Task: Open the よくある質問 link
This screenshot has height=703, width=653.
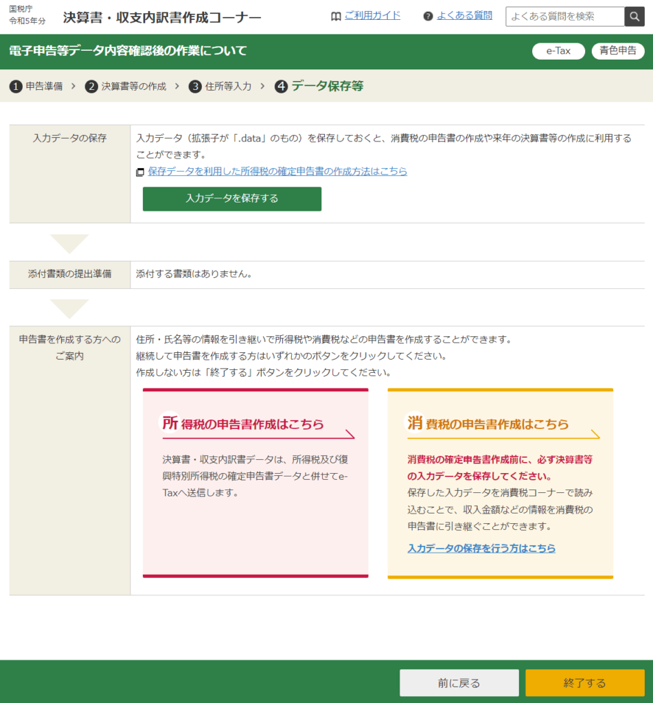Action: tap(464, 16)
